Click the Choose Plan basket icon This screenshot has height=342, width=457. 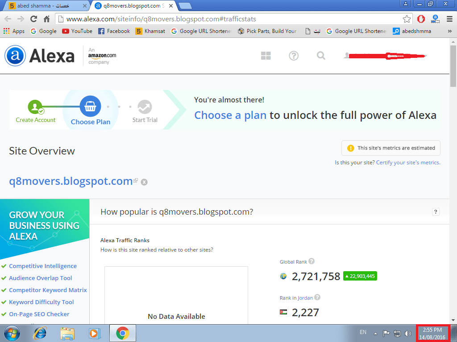90,106
